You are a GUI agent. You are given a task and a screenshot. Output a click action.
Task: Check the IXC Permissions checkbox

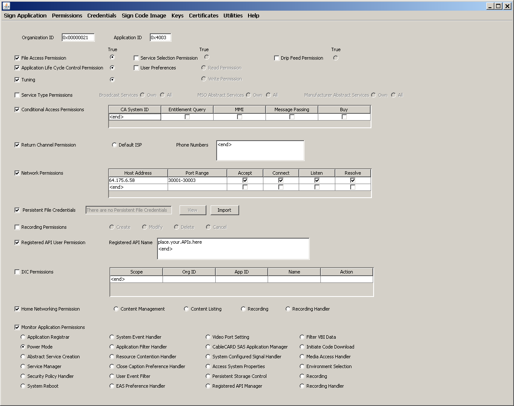pos(17,272)
